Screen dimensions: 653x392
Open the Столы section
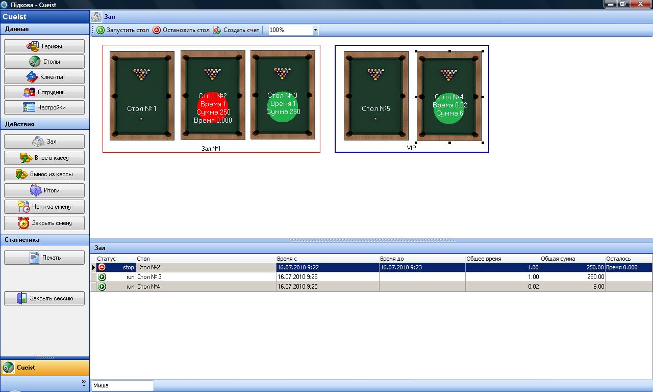[44, 62]
